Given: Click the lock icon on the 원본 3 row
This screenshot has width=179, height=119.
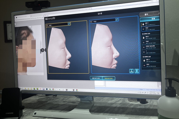Looking at the screenshot, I should point(144,60).
